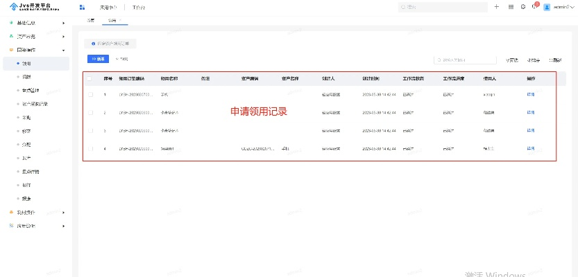The image size is (578, 277).
Task: Open 详情 link in row 4
Action: click(531, 149)
